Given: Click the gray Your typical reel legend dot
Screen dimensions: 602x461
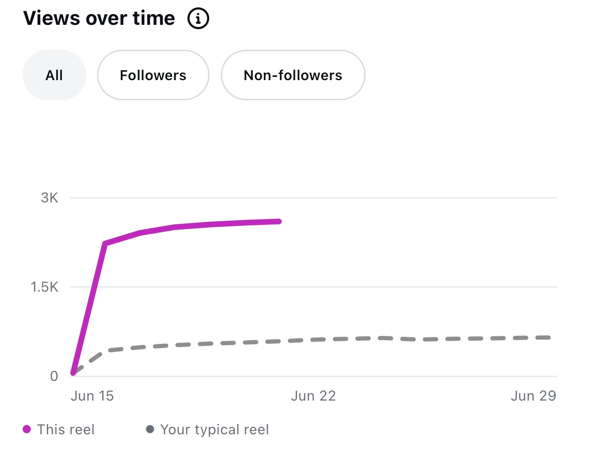Looking at the screenshot, I should pos(150,429).
